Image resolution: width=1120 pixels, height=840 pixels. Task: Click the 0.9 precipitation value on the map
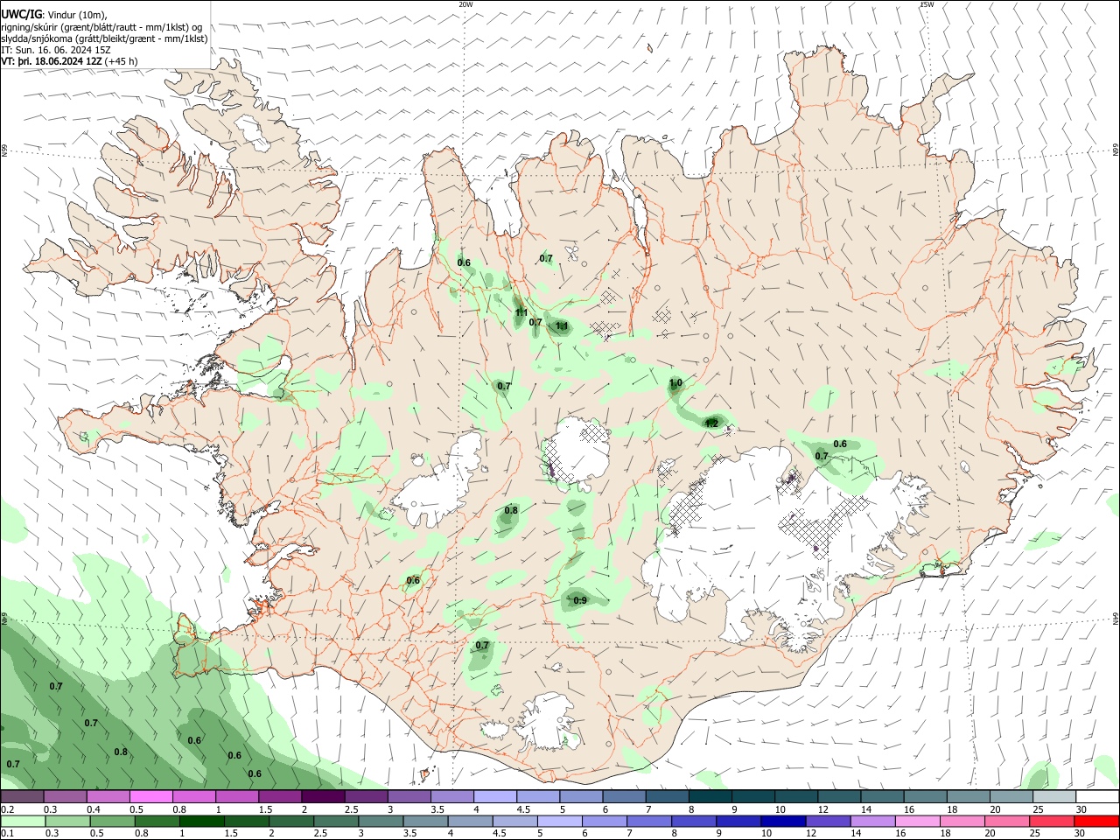coord(580,600)
